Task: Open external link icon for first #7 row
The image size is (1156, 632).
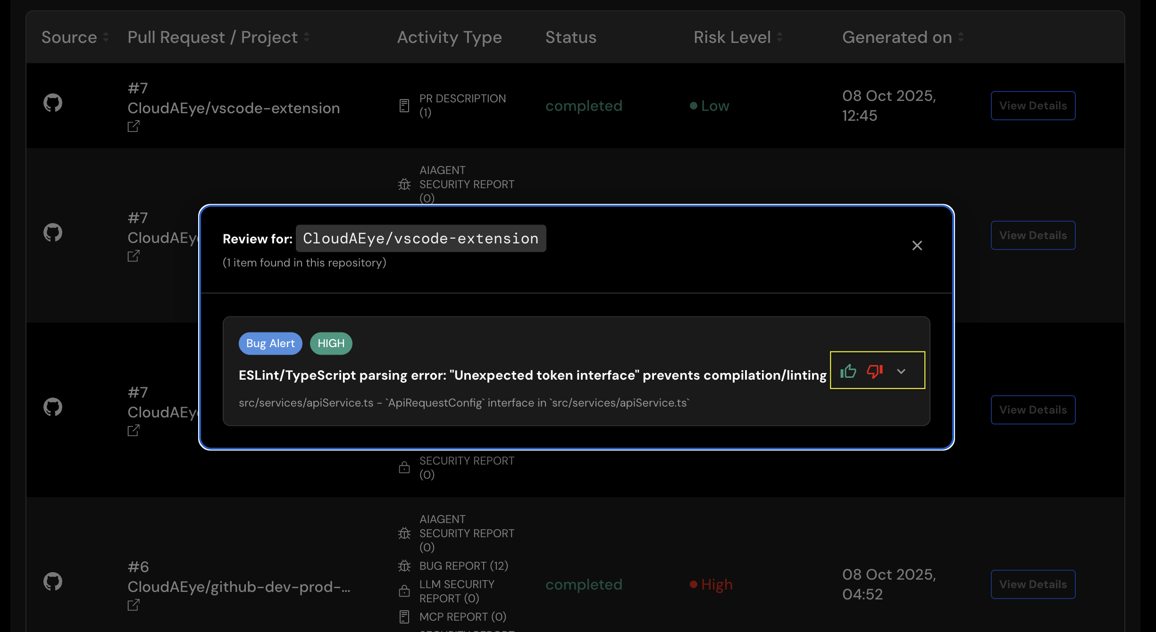Action: point(134,126)
